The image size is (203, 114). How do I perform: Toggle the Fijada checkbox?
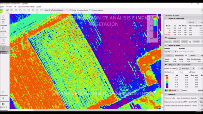(190, 72)
